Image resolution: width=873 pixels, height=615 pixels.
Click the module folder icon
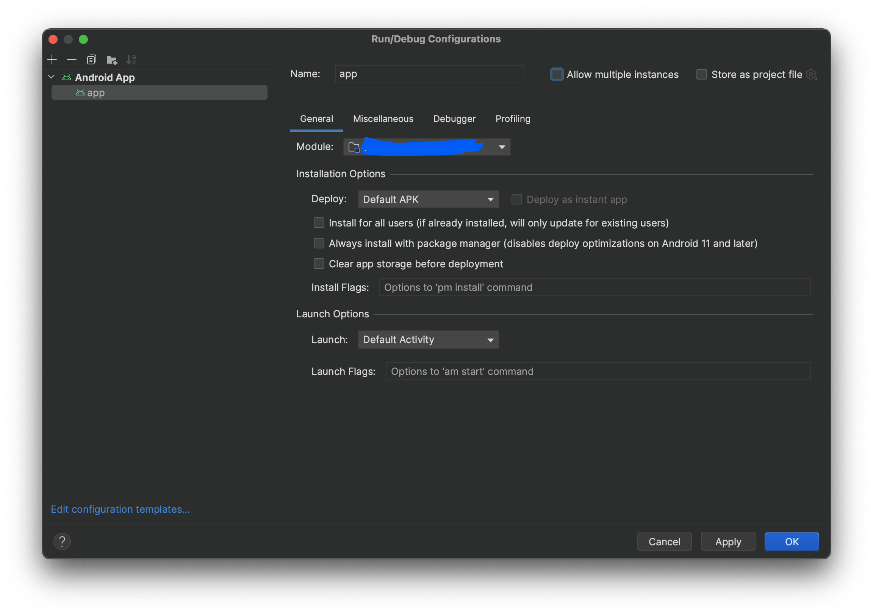pyautogui.click(x=353, y=147)
